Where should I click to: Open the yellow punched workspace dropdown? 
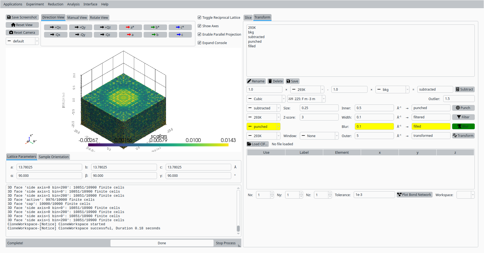(263, 126)
